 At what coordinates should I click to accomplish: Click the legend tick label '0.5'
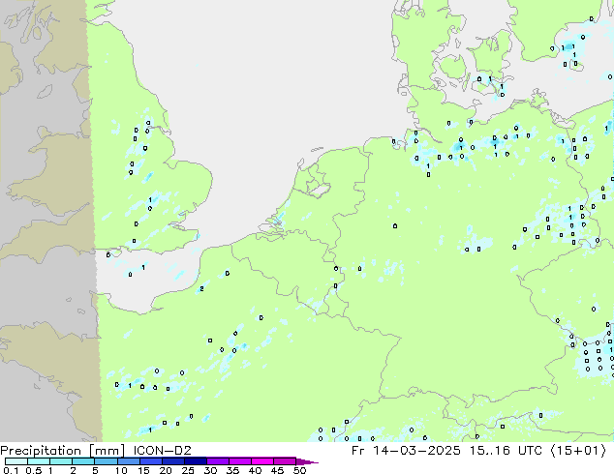[34, 470]
